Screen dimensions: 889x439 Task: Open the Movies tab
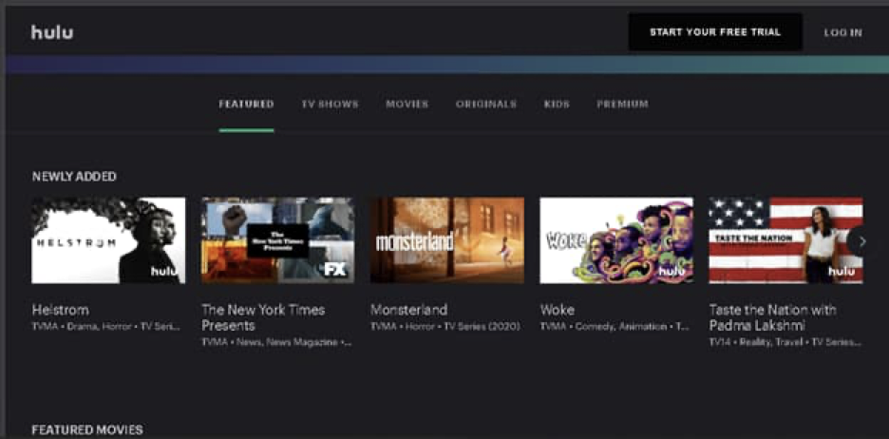407,105
